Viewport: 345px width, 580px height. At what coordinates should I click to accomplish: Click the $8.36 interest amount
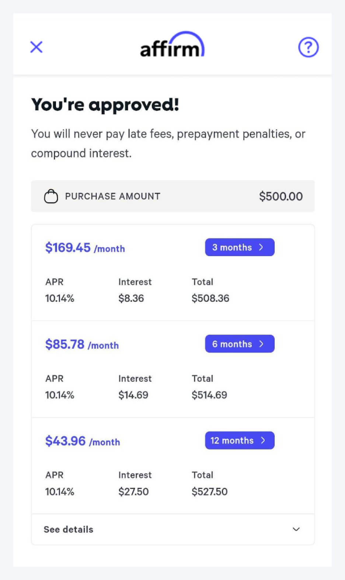coord(131,298)
